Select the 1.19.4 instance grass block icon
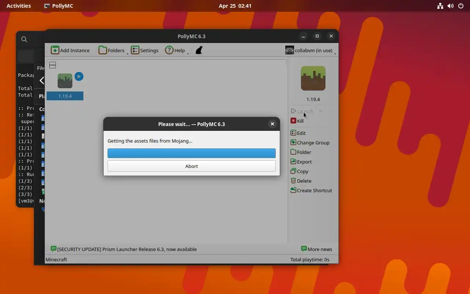Viewport: 470px width, 294px height. 65,81
